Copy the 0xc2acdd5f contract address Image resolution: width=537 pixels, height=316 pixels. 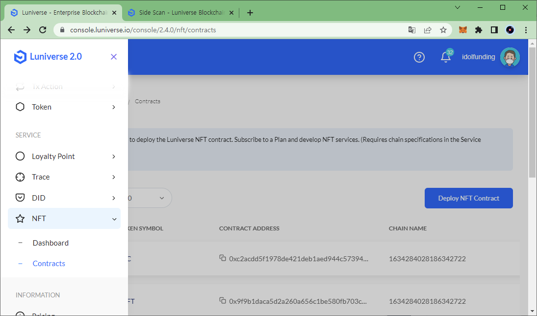(223, 258)
